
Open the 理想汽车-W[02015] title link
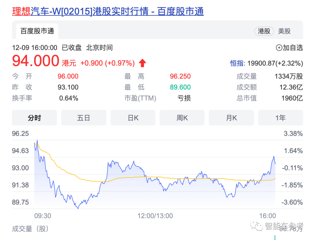click(108, 11)
